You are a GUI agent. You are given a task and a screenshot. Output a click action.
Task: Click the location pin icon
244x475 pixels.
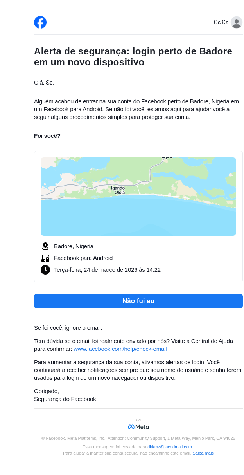pyautogui.click(x=45, y=246)
